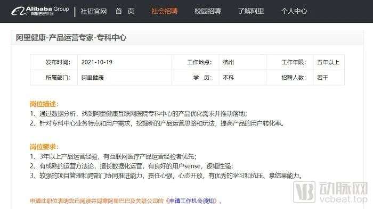Open 个人中心 in the navigation bar
Viewport: 373px width, 209px height.
click(x=294, y=11)
